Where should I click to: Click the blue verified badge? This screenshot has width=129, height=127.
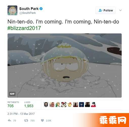tap(41, 9)
